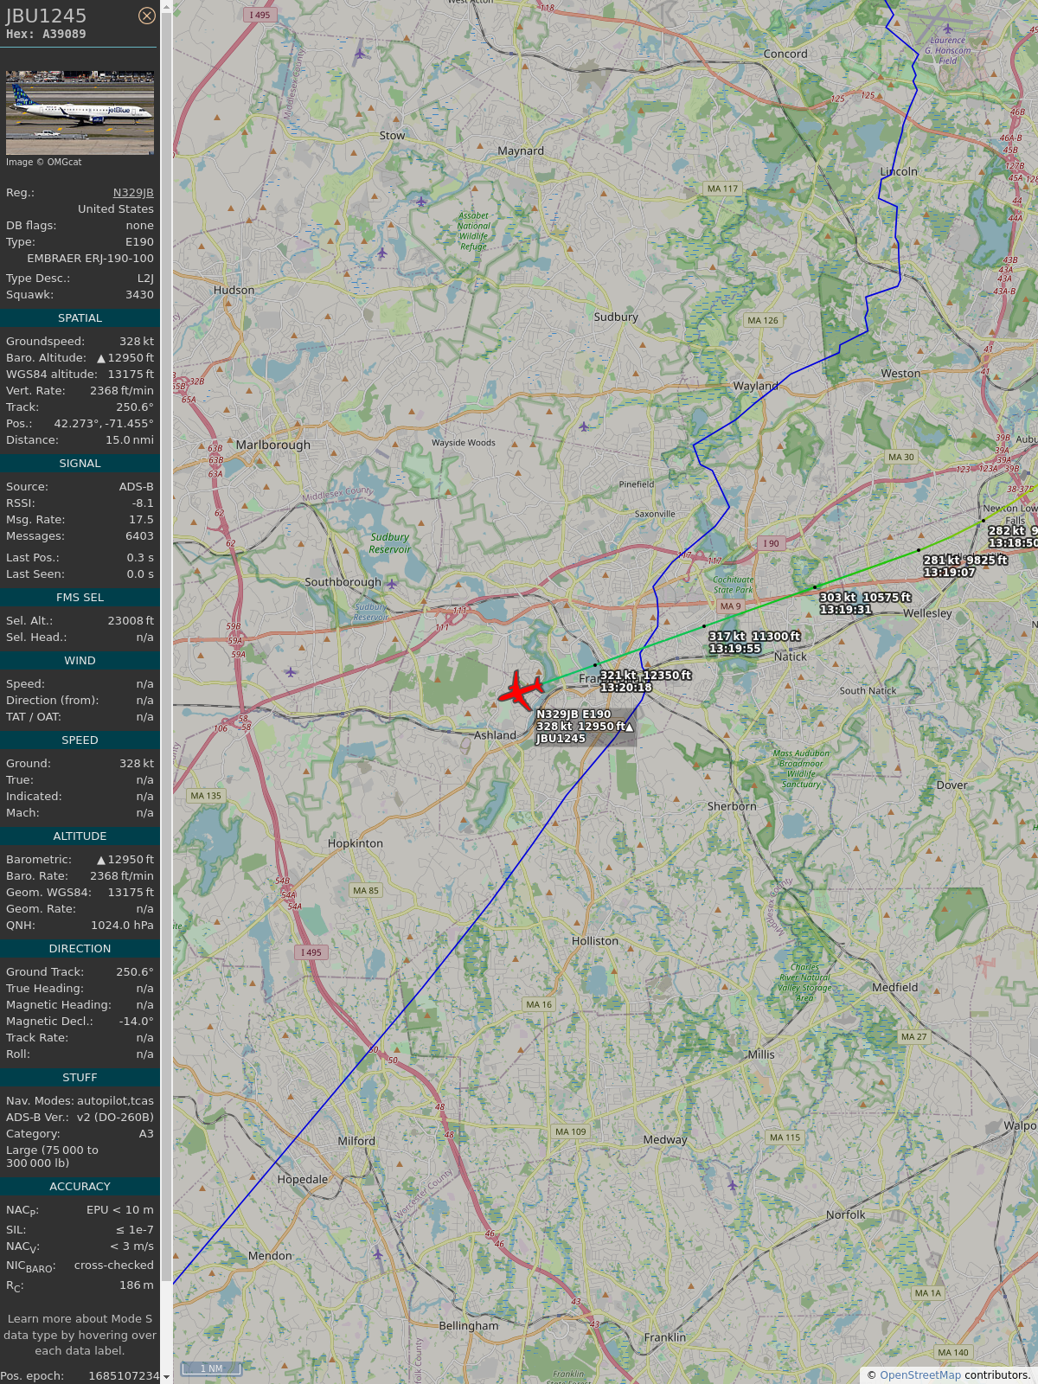Click the Hanscom Field airport icon
Screen dimensions: 1038x1384
pos(948,29)
